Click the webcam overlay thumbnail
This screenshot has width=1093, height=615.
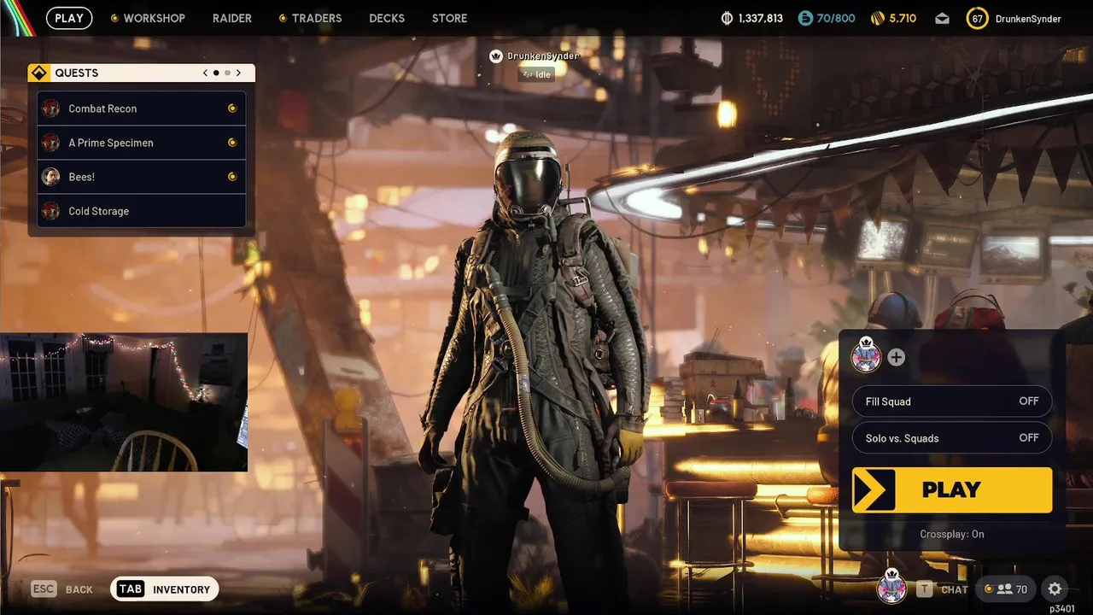tap(124, 402)
